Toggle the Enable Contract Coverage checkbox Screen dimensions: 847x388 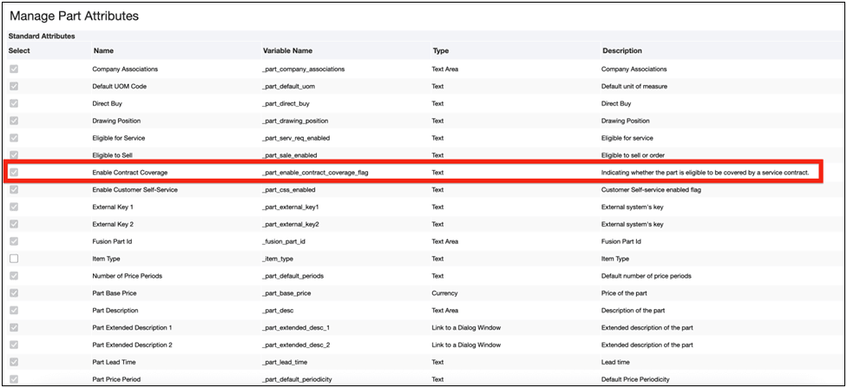click(14, 173)
